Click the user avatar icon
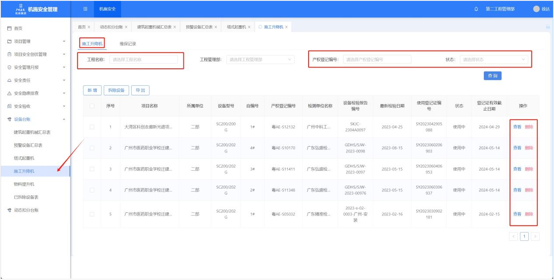This screenshot has height=280, width=554. 536,9
